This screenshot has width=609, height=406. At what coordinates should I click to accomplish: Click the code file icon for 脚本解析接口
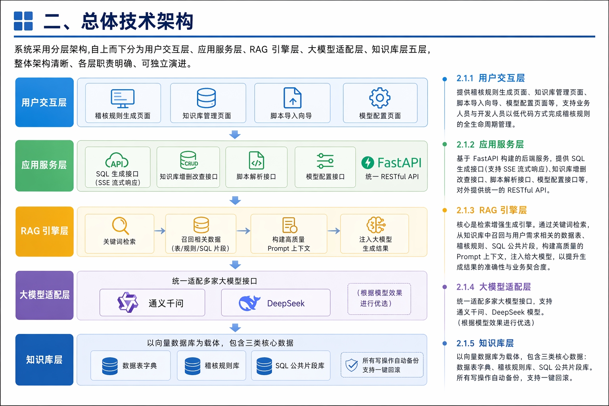tap(256, 161)
